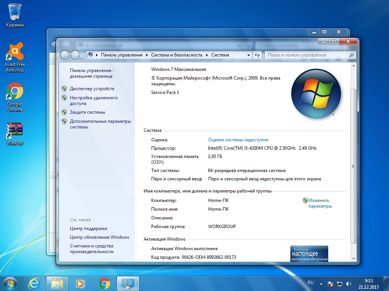Click shield icon beside Настройка удаленного доступа
This screenshot has width=389, height=291.
point(64,98)
